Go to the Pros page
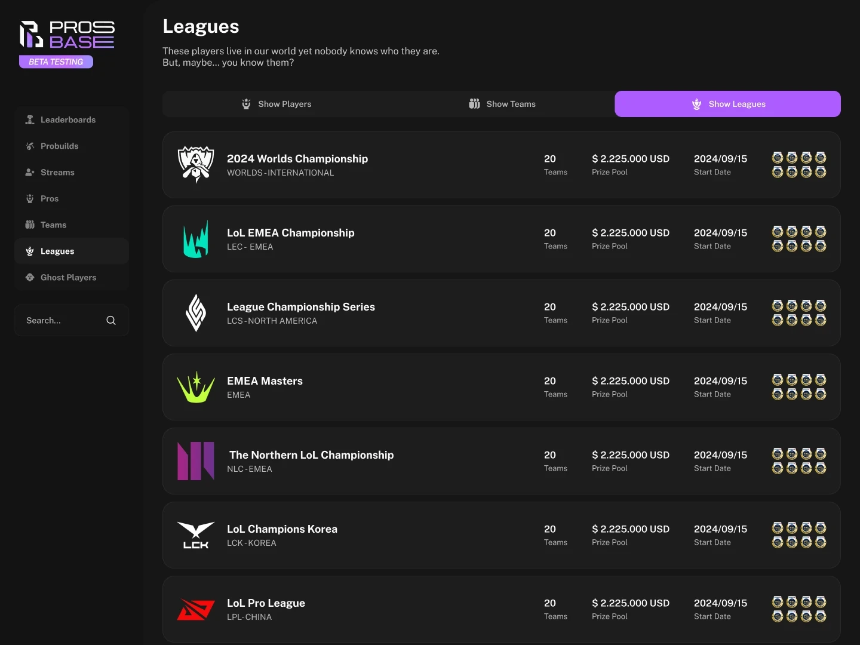Image resolution: width=860 pixels, height=645 pixels. [72, 199]
